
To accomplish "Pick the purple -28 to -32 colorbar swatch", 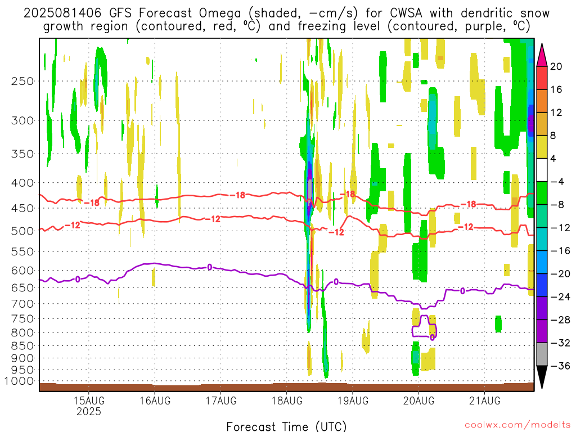I will click(x=542, y=331).
